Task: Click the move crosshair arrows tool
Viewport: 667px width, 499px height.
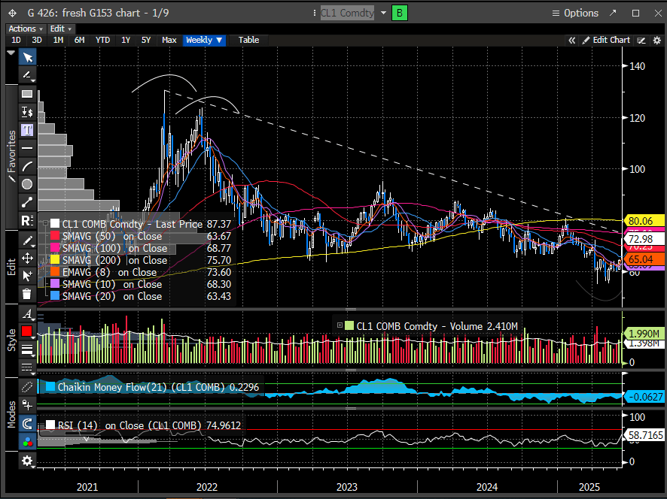Action: (27, 258)
